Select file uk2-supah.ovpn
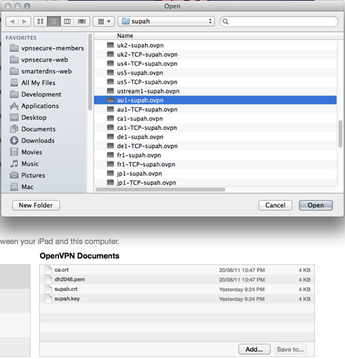This screenshot has height=359, width=345. (215, 45)
